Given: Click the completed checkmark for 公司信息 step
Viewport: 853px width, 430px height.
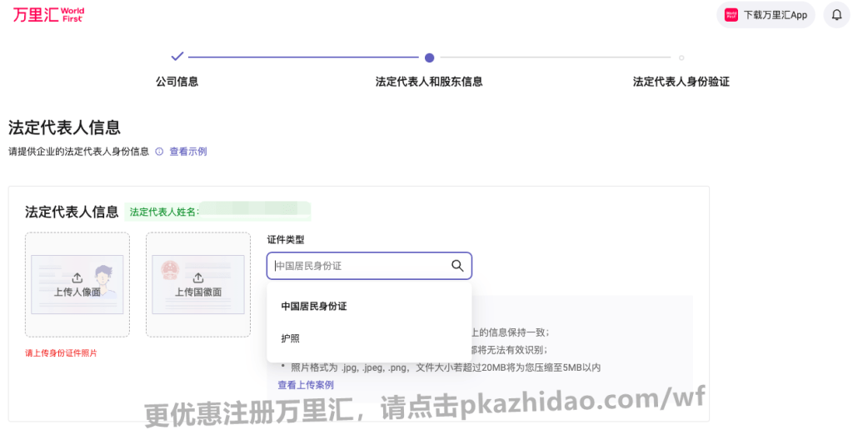Looking at the screenshot, I should (x=177, y=56).
